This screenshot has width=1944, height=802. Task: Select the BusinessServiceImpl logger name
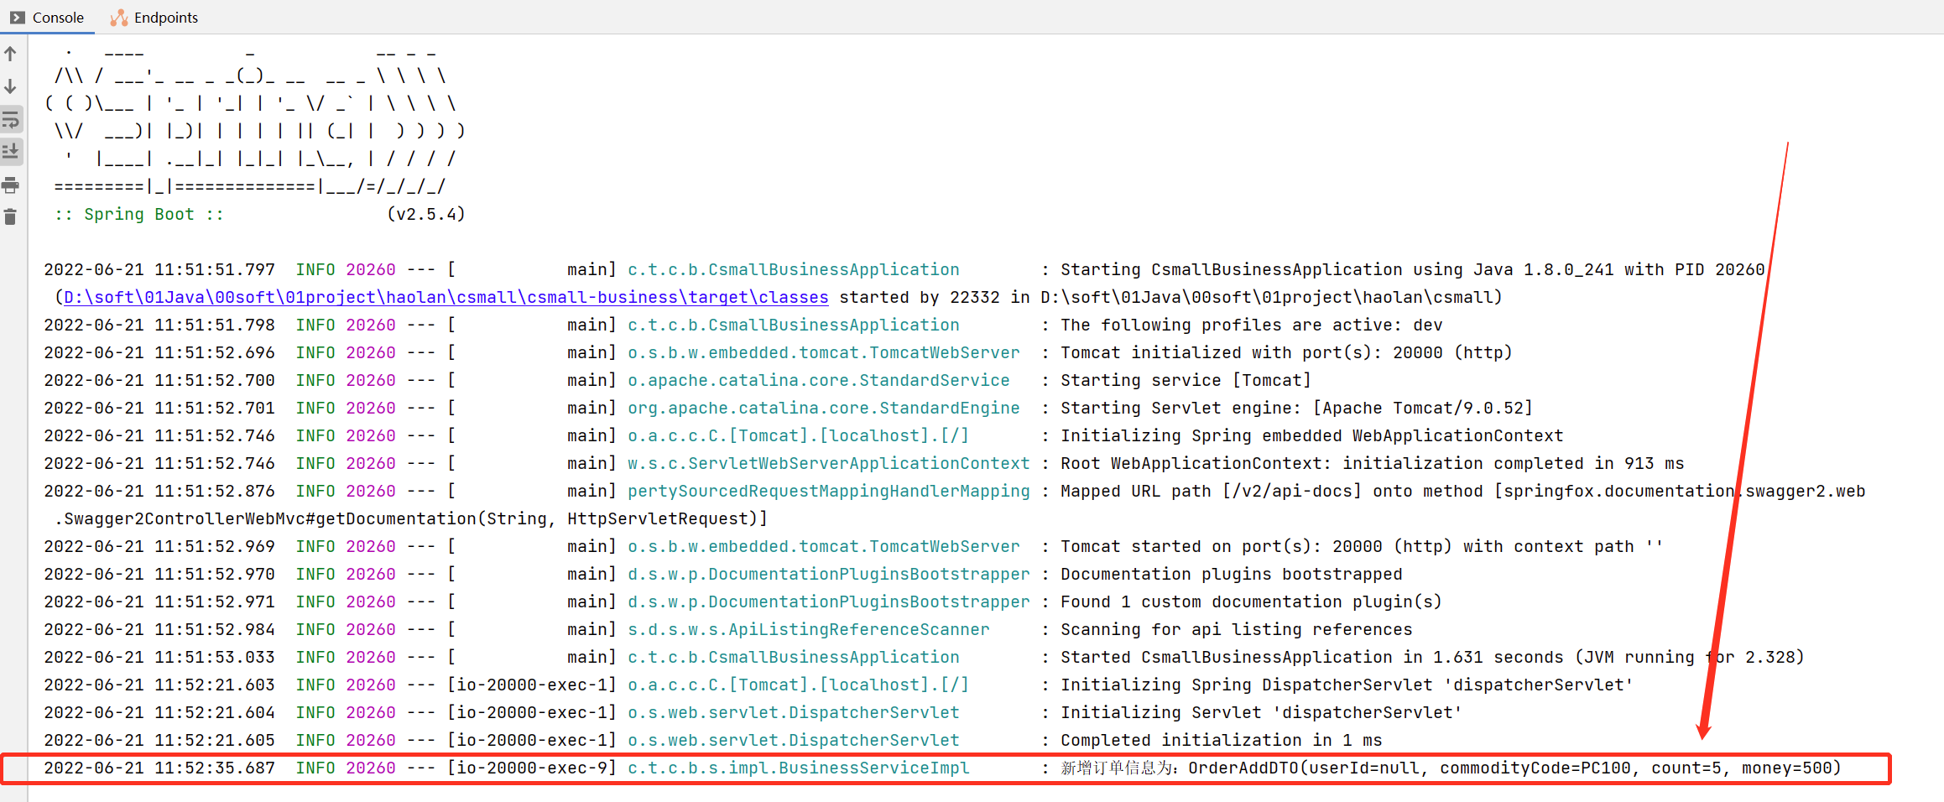(x=798, y=768)
